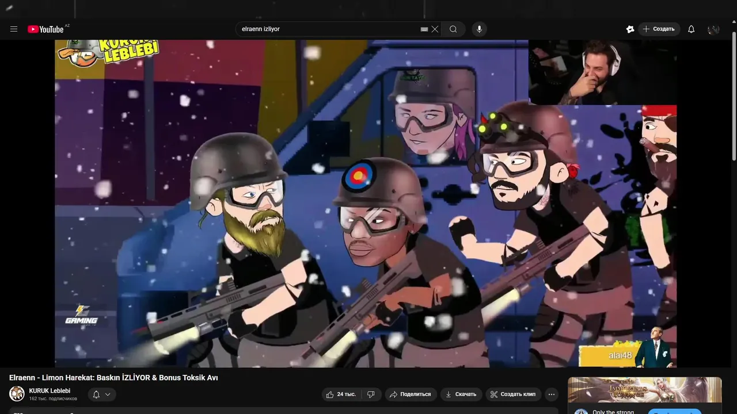Go to YouTube home via logo

pos(45,29)
